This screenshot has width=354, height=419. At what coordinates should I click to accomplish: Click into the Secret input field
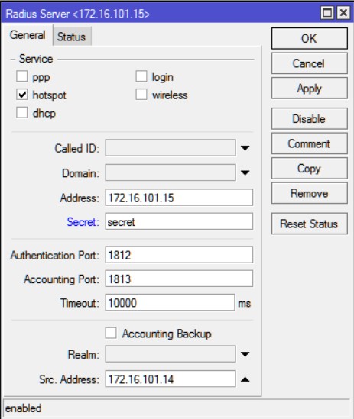(179, 221)
